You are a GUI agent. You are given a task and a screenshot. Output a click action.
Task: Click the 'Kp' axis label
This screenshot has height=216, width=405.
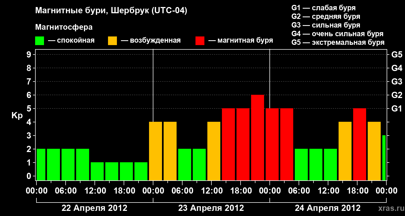17,115
